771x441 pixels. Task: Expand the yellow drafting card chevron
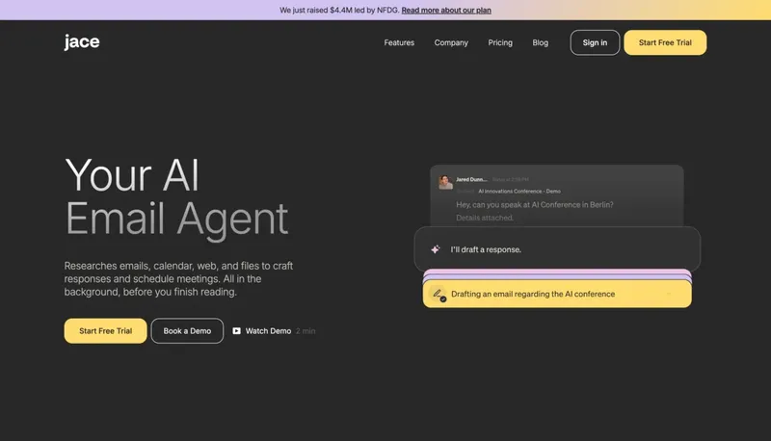pos(669,294)
